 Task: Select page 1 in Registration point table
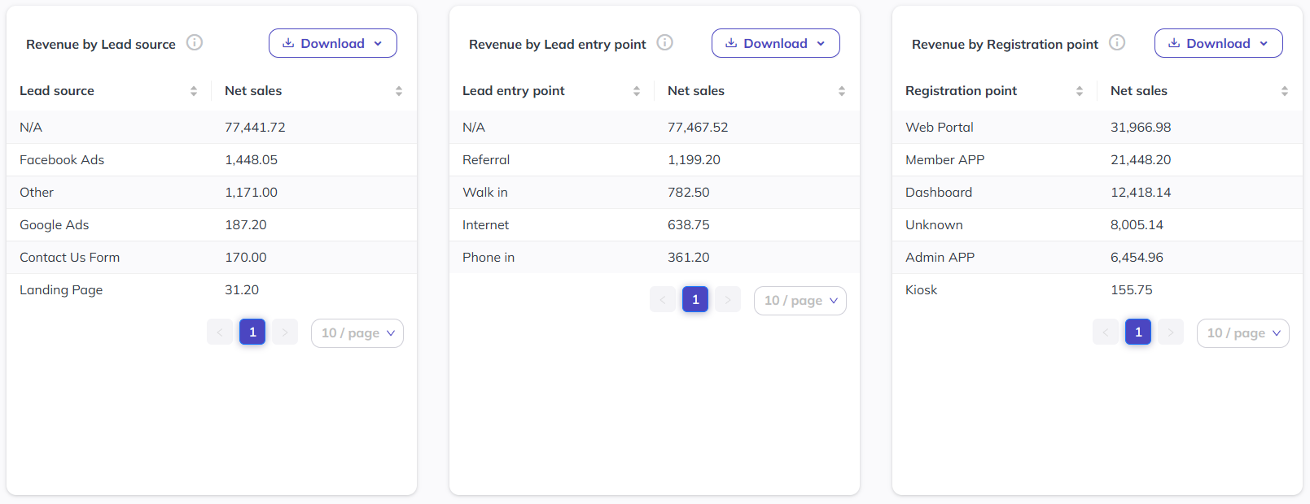click(1138, 332)
